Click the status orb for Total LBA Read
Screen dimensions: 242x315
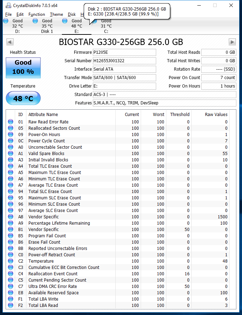(11, 306)
